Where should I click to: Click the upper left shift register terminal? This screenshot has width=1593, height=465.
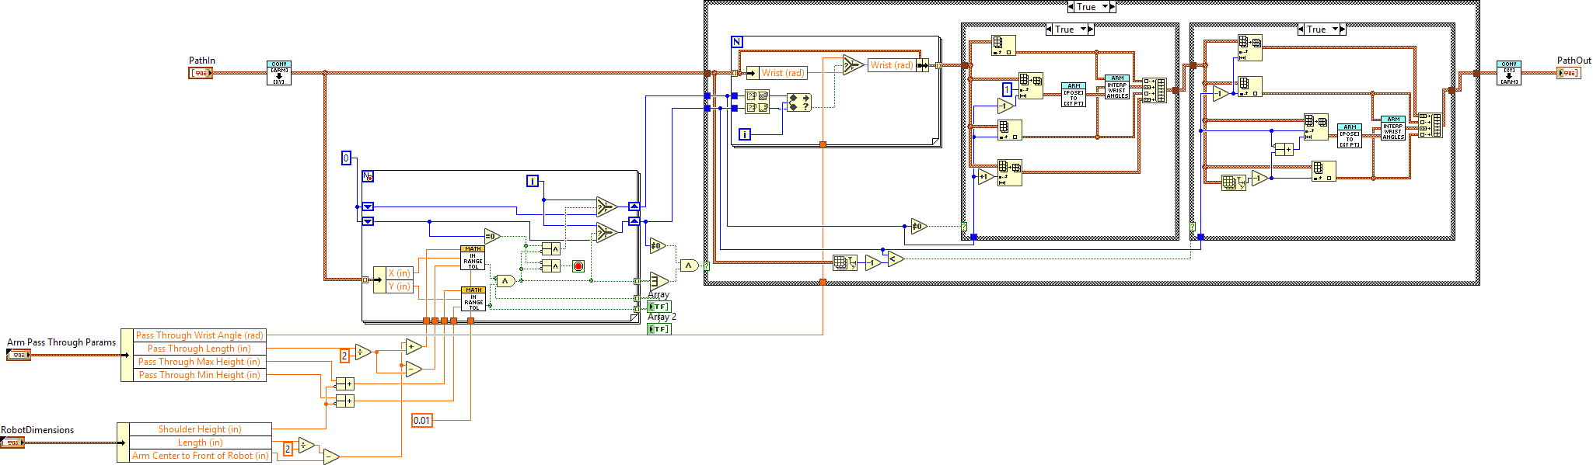point(369,206)
